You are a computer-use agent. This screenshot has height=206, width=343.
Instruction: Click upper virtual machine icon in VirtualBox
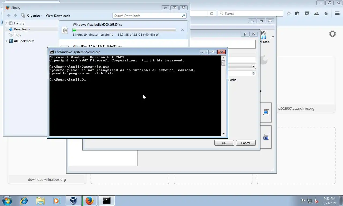tap(266, 112)
